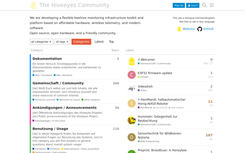The height and width of the screenshot is (153, 245).
Task: Open the Welcome! topic
Action: tap(148, 60)
